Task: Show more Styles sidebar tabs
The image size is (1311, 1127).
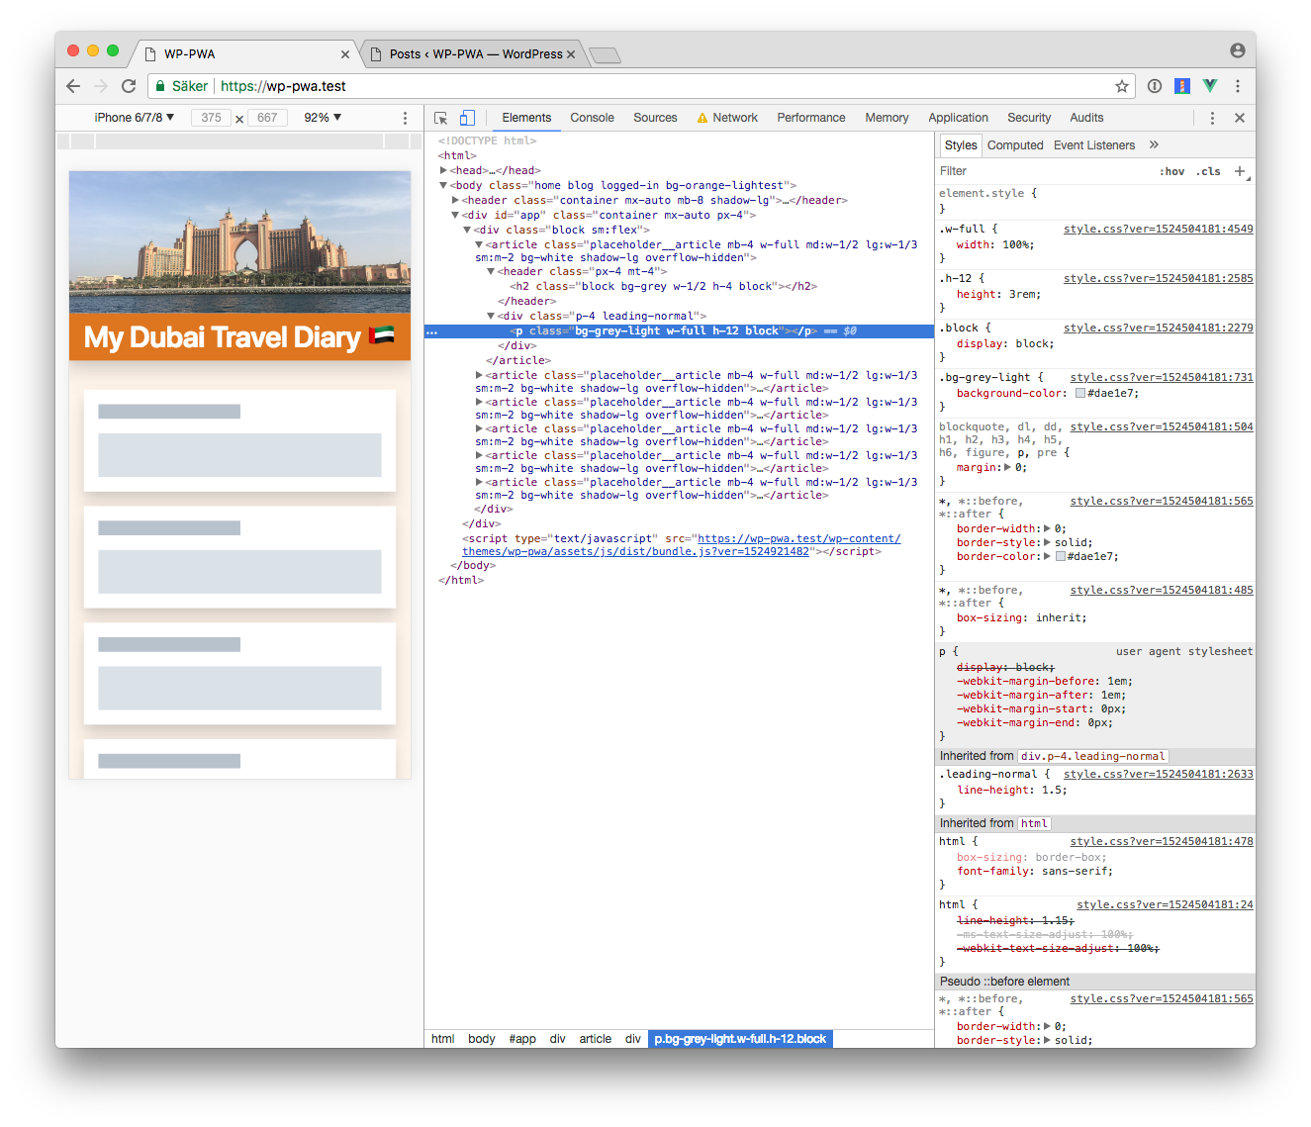Action: (x=1154, y=144)
